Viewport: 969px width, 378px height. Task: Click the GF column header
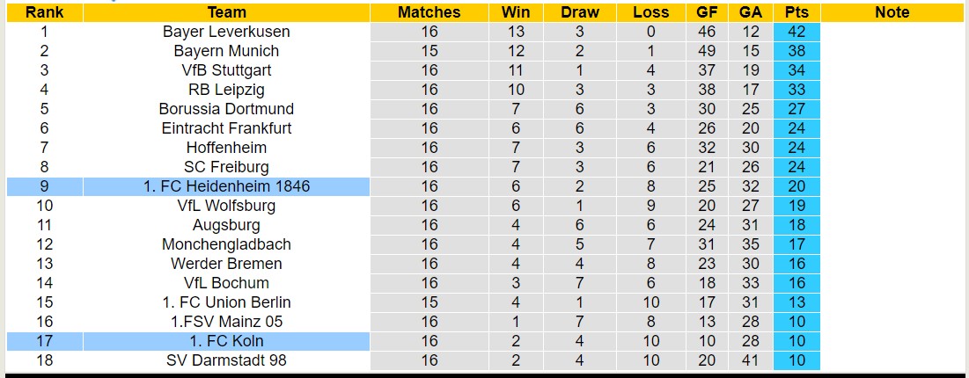click(706, 12)
